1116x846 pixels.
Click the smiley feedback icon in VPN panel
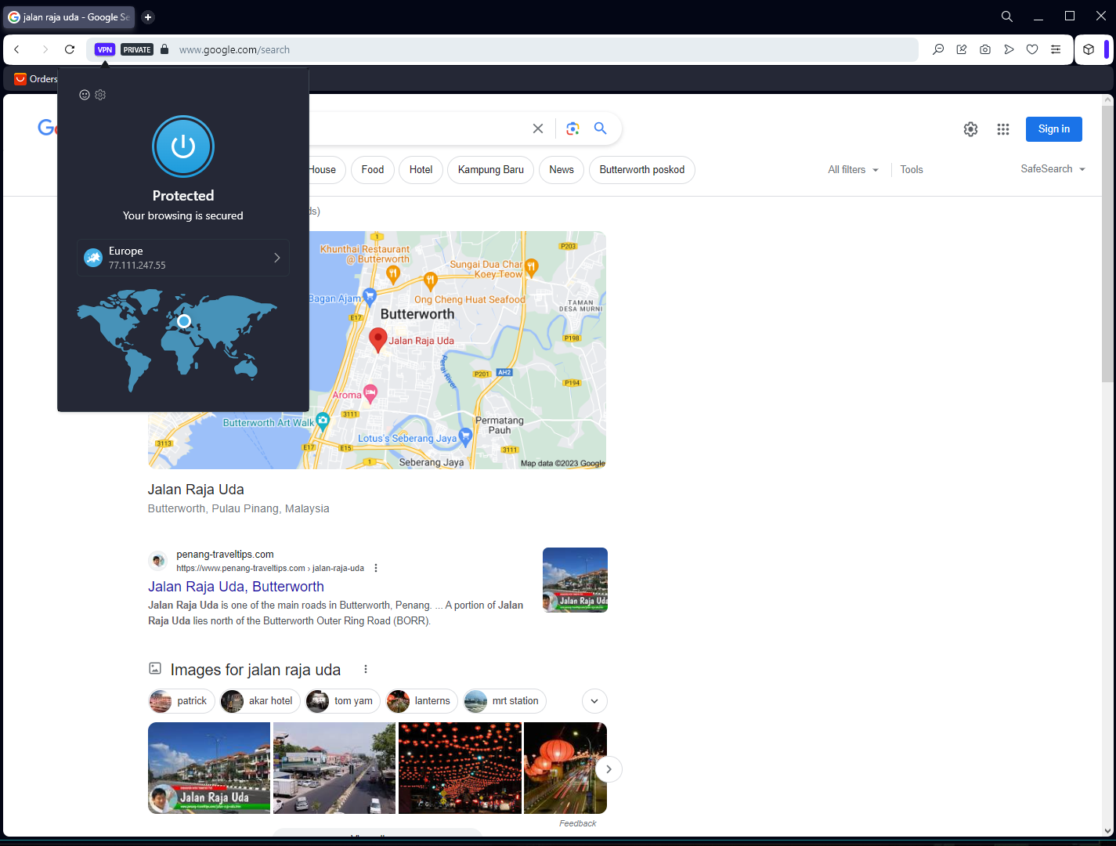click(85, 95)
